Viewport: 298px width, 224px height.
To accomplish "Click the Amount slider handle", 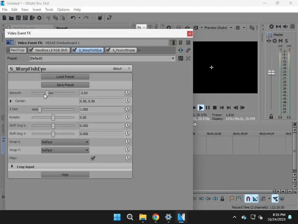I will (x=47, y=93).
